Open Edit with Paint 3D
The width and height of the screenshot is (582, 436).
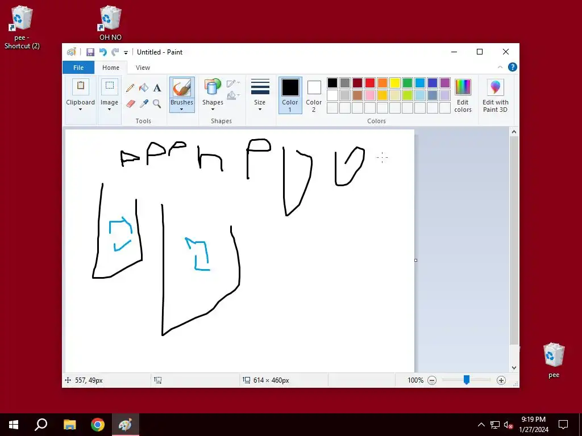pos(495,96)
